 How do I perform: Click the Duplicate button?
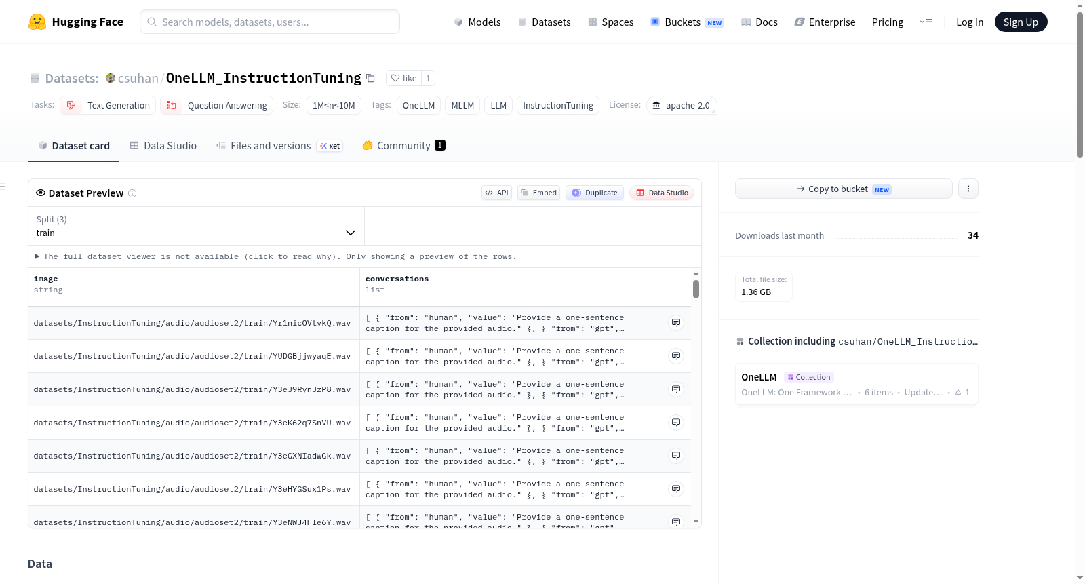click(x=595, y=193)
